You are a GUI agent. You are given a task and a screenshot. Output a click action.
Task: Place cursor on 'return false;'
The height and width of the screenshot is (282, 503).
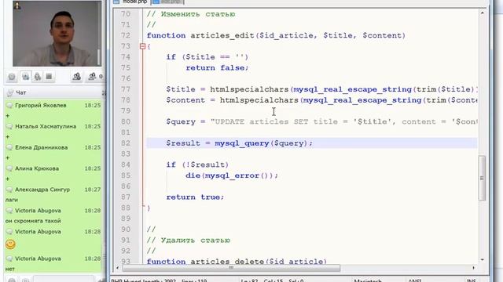[x=217, y=68]
